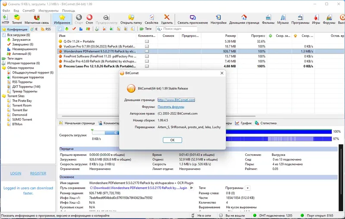Select История торрентов (6)
The width and height of the screenshot is (345, 219).
tap(24, 63)
